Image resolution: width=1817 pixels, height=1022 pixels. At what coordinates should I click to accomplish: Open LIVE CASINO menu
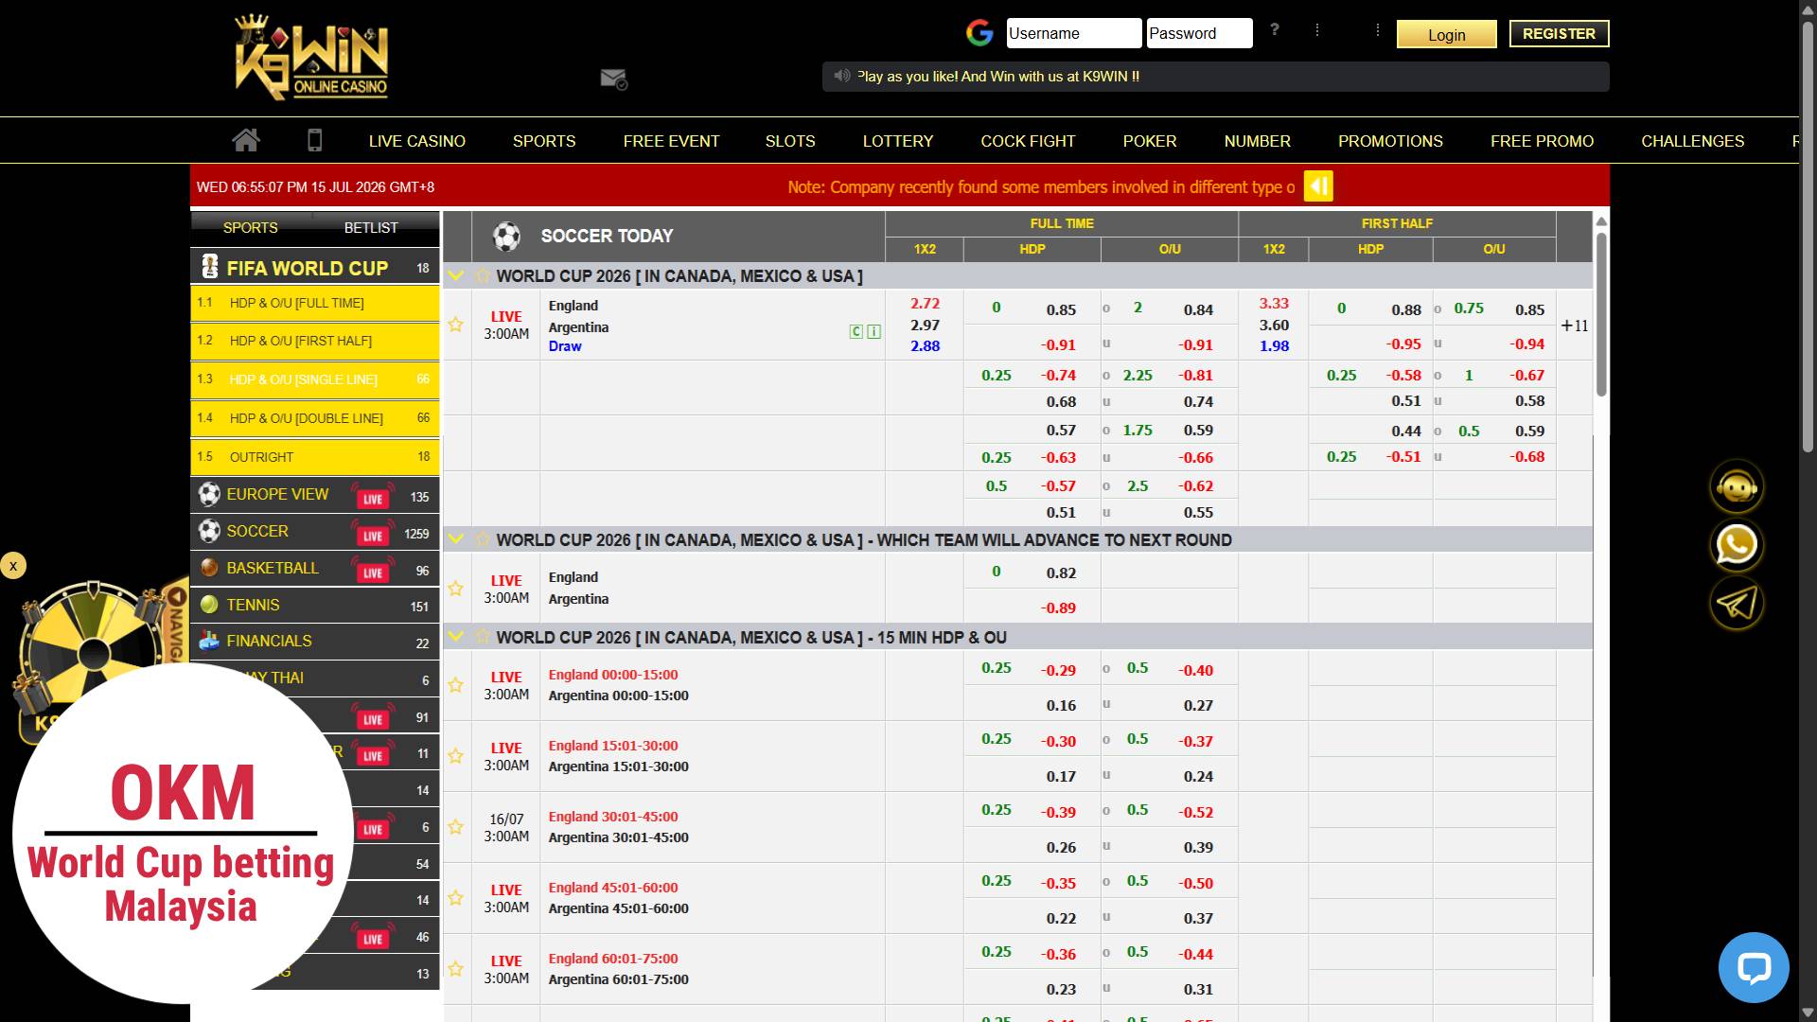(x=417, y=141)
